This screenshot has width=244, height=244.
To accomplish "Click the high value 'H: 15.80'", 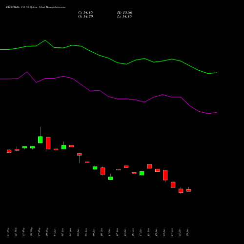I will coord(124,13).
